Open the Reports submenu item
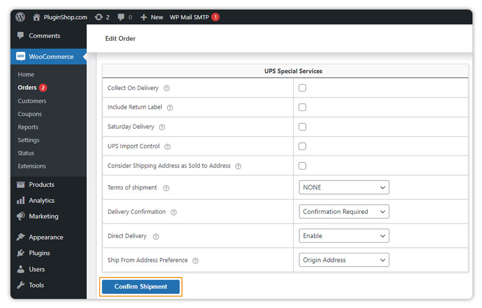 click(x=28, y=127)
